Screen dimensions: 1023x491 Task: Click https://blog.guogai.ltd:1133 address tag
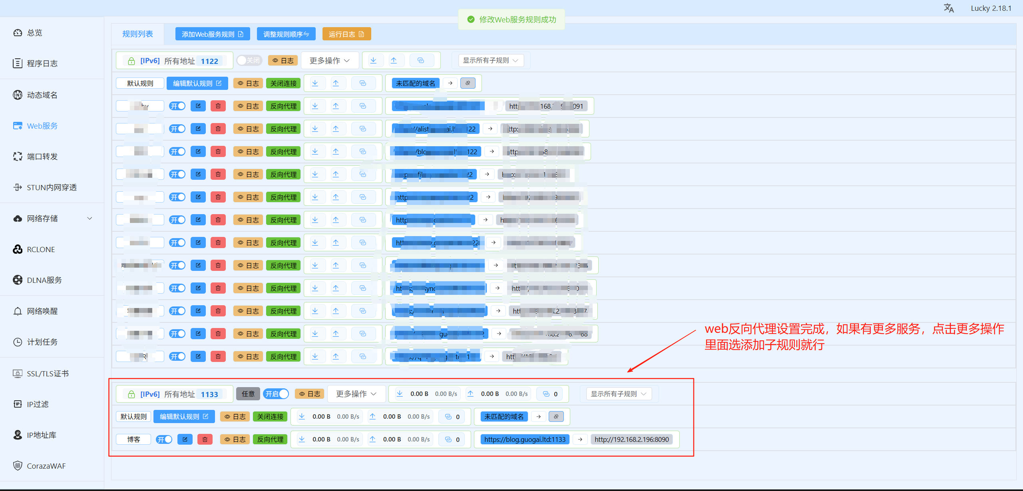point(525,439)
